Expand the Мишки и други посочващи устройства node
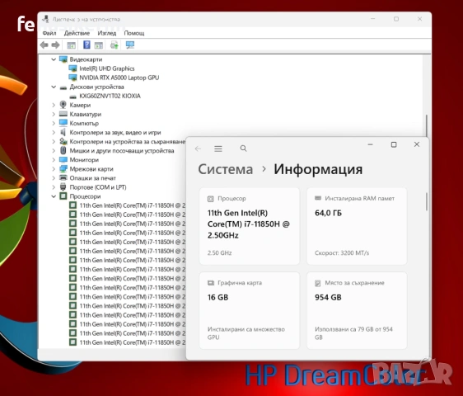This screenshot has width=463, height=396. click(54, 150)
